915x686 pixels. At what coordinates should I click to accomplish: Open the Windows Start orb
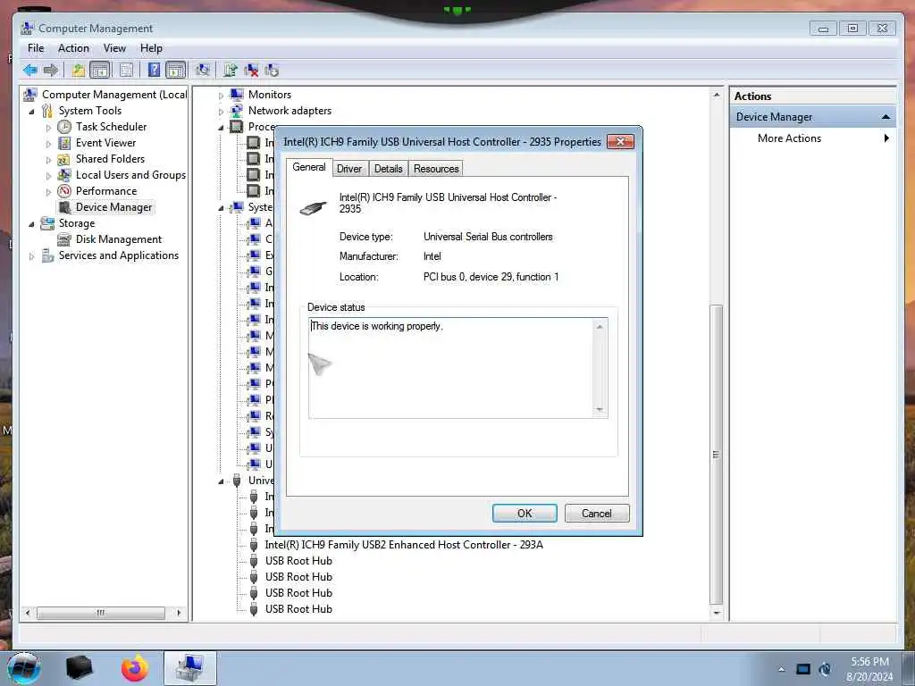click(23, 668)
